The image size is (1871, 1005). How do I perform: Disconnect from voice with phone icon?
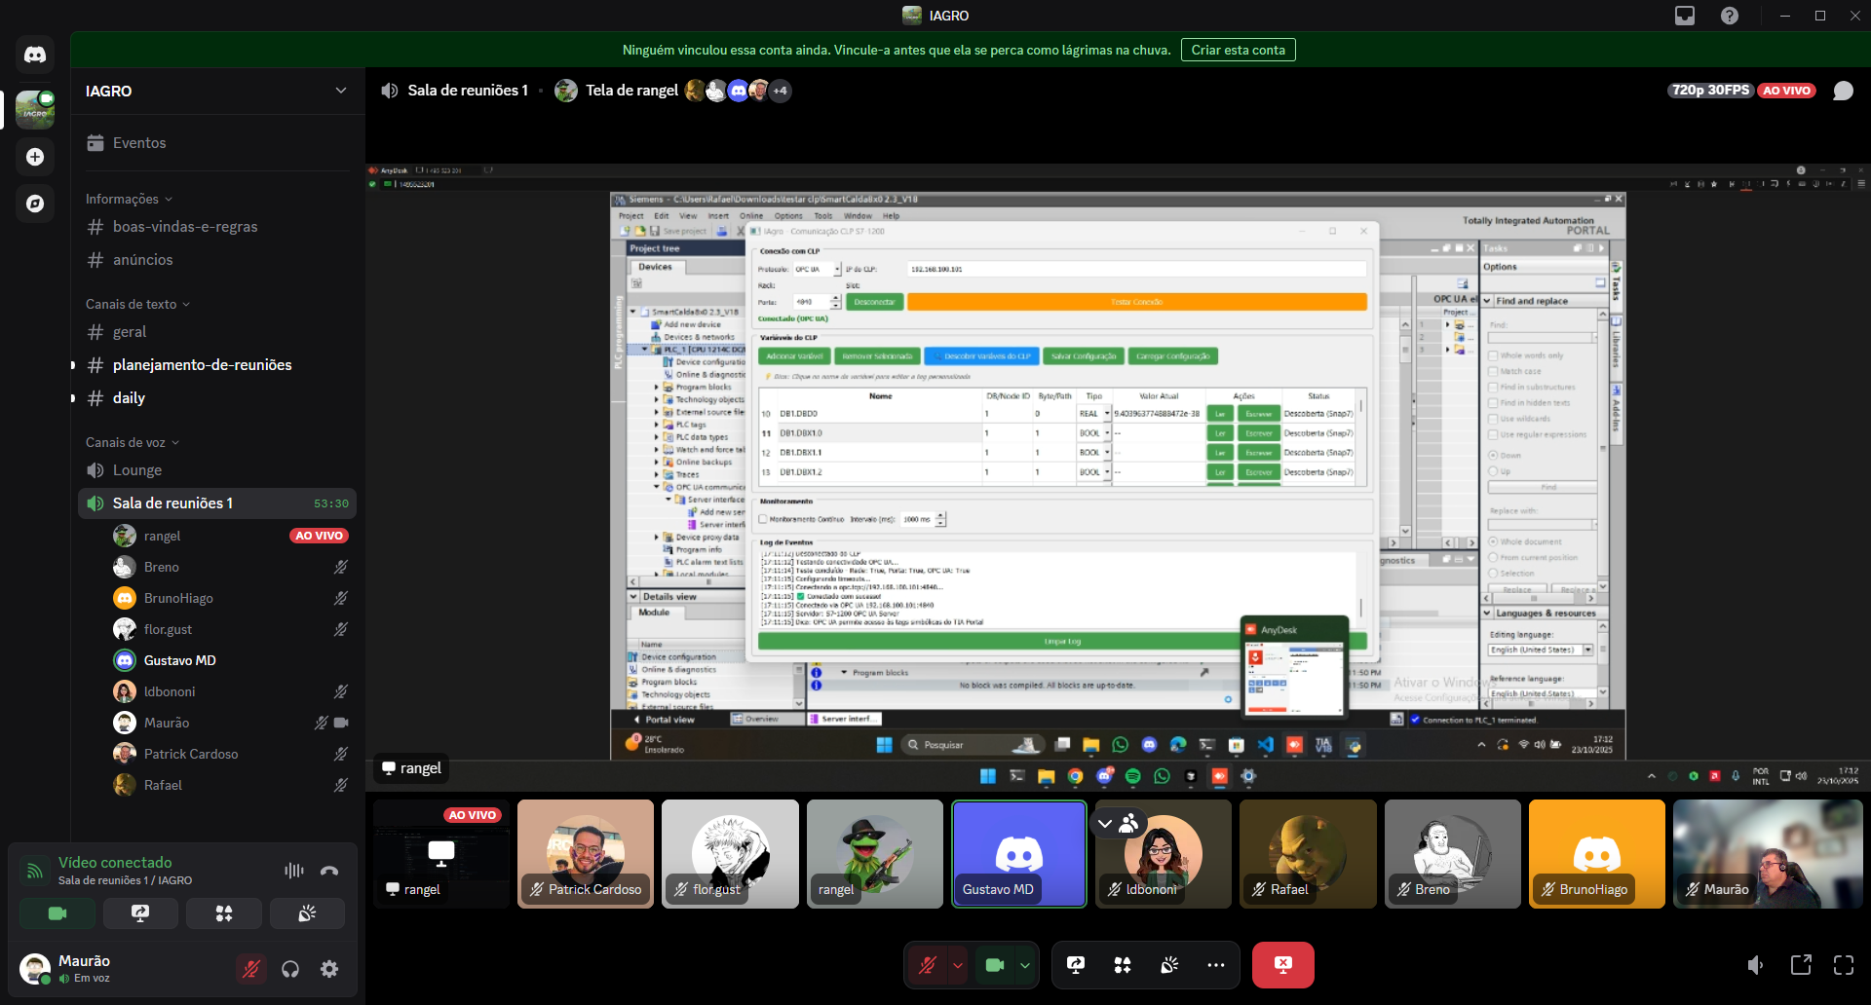tap(329, 871)
